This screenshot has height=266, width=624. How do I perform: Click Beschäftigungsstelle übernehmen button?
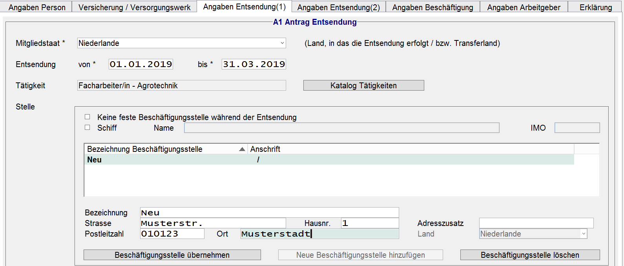(x=172, y=255)
